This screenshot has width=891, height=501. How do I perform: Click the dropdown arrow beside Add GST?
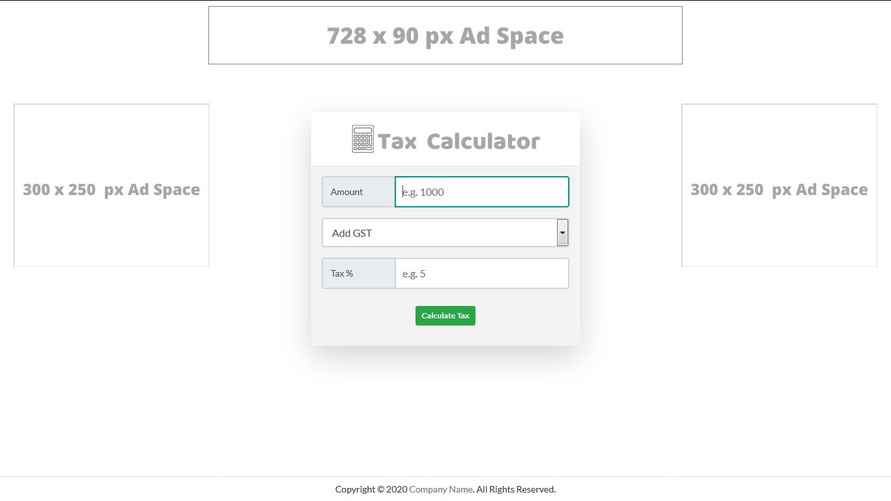pos(562,232)
